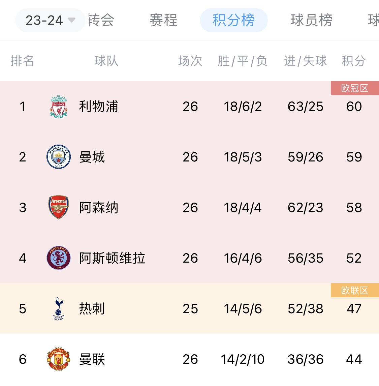The height and width of the screenshot is (386, 379).
Task: Select the 积分榜 tab
Action: 233,20
